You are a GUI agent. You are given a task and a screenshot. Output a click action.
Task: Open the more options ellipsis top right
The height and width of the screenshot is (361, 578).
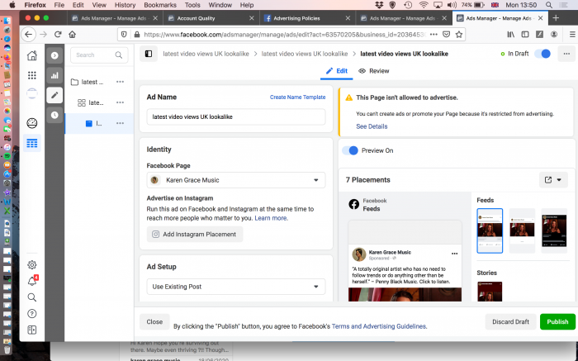click(566, 54)
